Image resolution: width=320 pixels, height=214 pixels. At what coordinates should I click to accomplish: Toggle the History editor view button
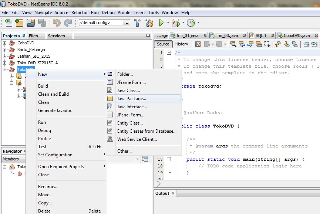pyautogui.click(x=182, y=44)
